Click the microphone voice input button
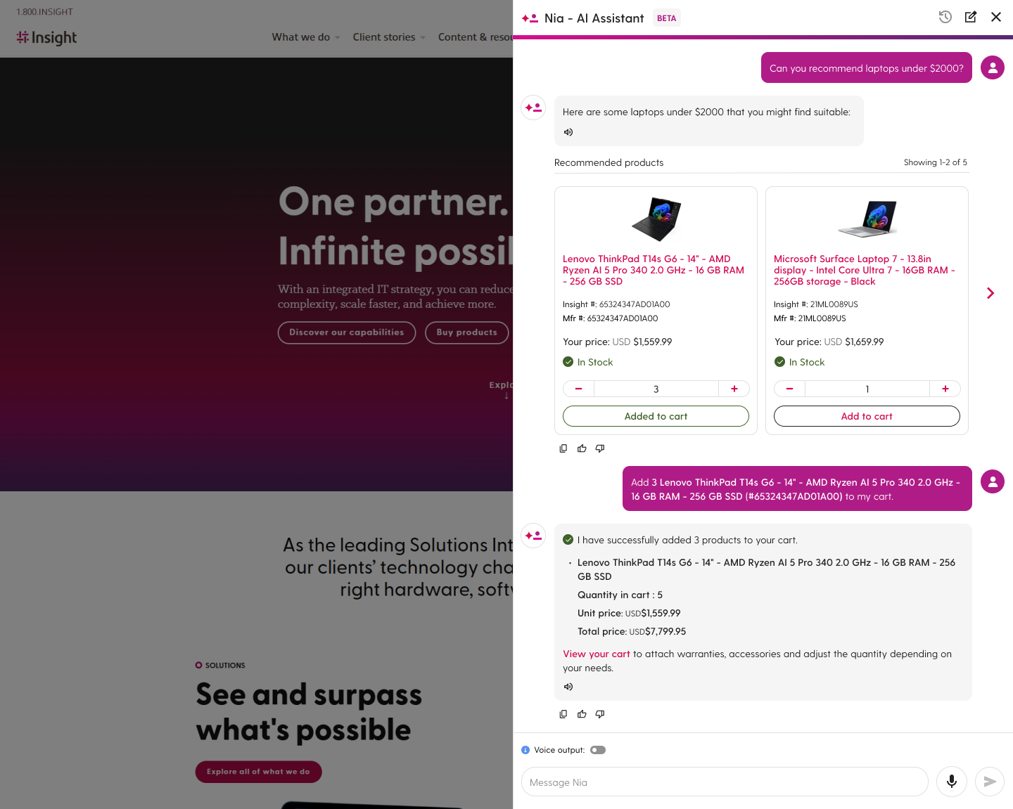 [x=951, y=782]
